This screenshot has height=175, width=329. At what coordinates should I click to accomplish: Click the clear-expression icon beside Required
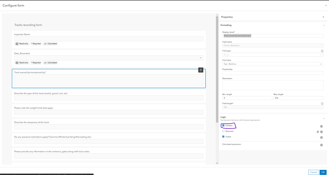pos(318,132)
